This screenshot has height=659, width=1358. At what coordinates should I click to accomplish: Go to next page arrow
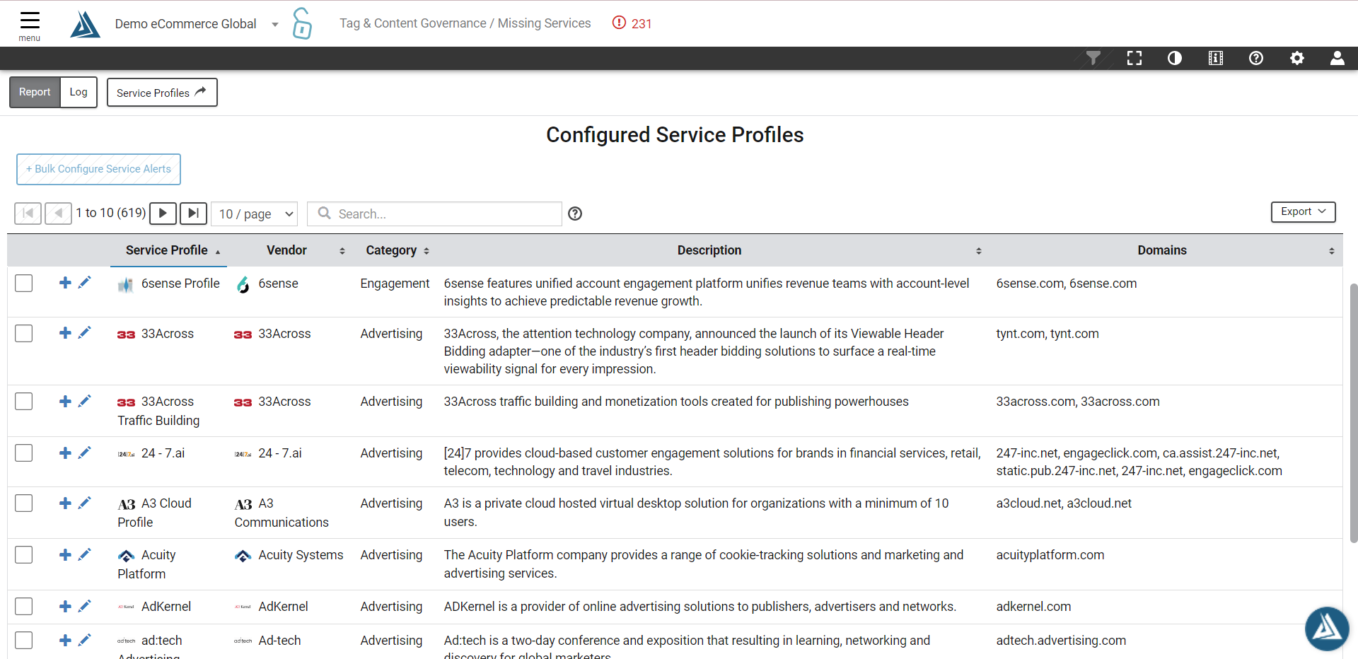tap(163, 213)
